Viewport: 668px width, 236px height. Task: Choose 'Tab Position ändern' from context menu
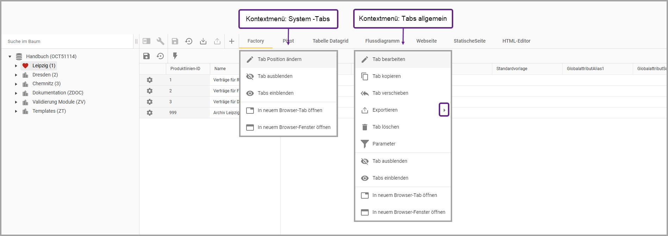pos(279,59)
